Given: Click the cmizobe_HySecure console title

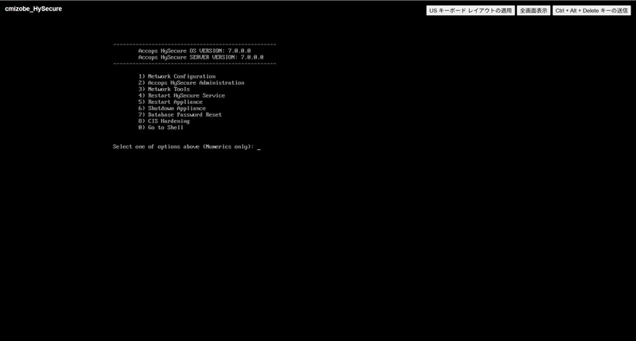Looking at the screenshot, I should click(x=33, y=9).
